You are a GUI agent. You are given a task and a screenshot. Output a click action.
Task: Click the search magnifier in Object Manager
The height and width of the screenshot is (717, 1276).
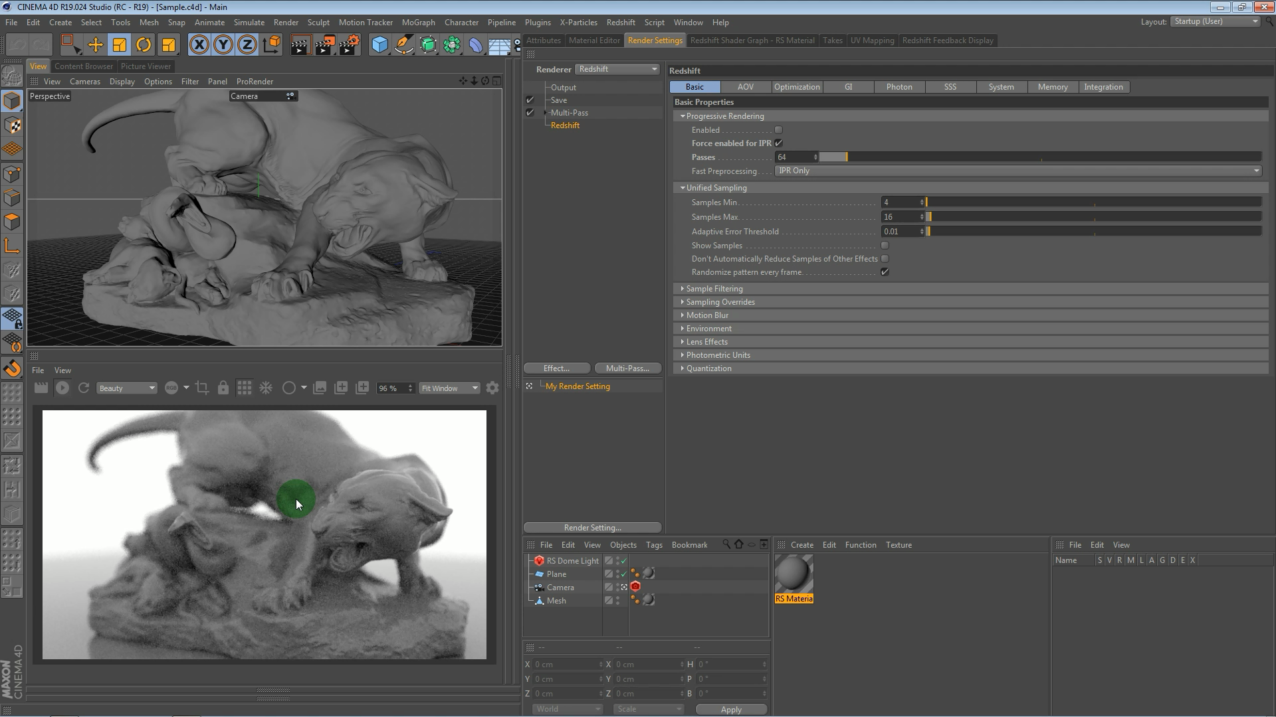(726, 545)
